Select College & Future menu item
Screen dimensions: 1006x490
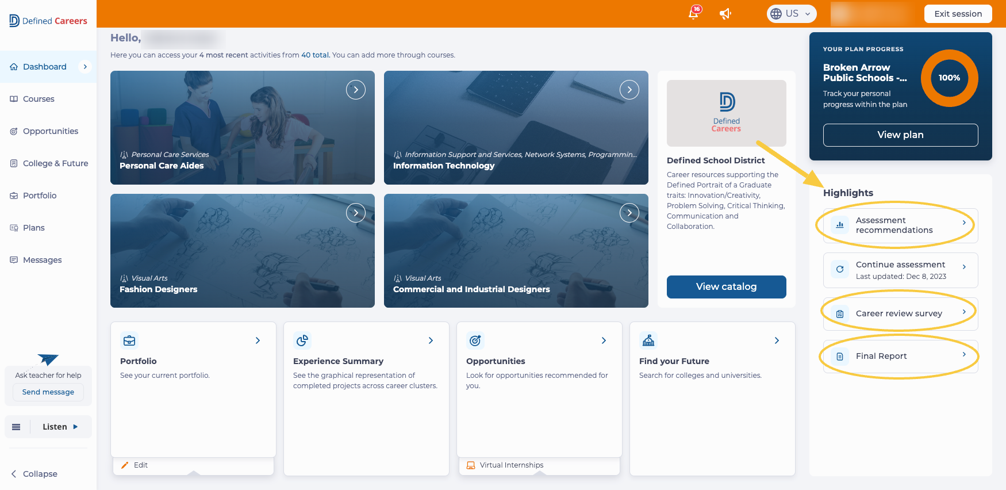click(48, 163)
